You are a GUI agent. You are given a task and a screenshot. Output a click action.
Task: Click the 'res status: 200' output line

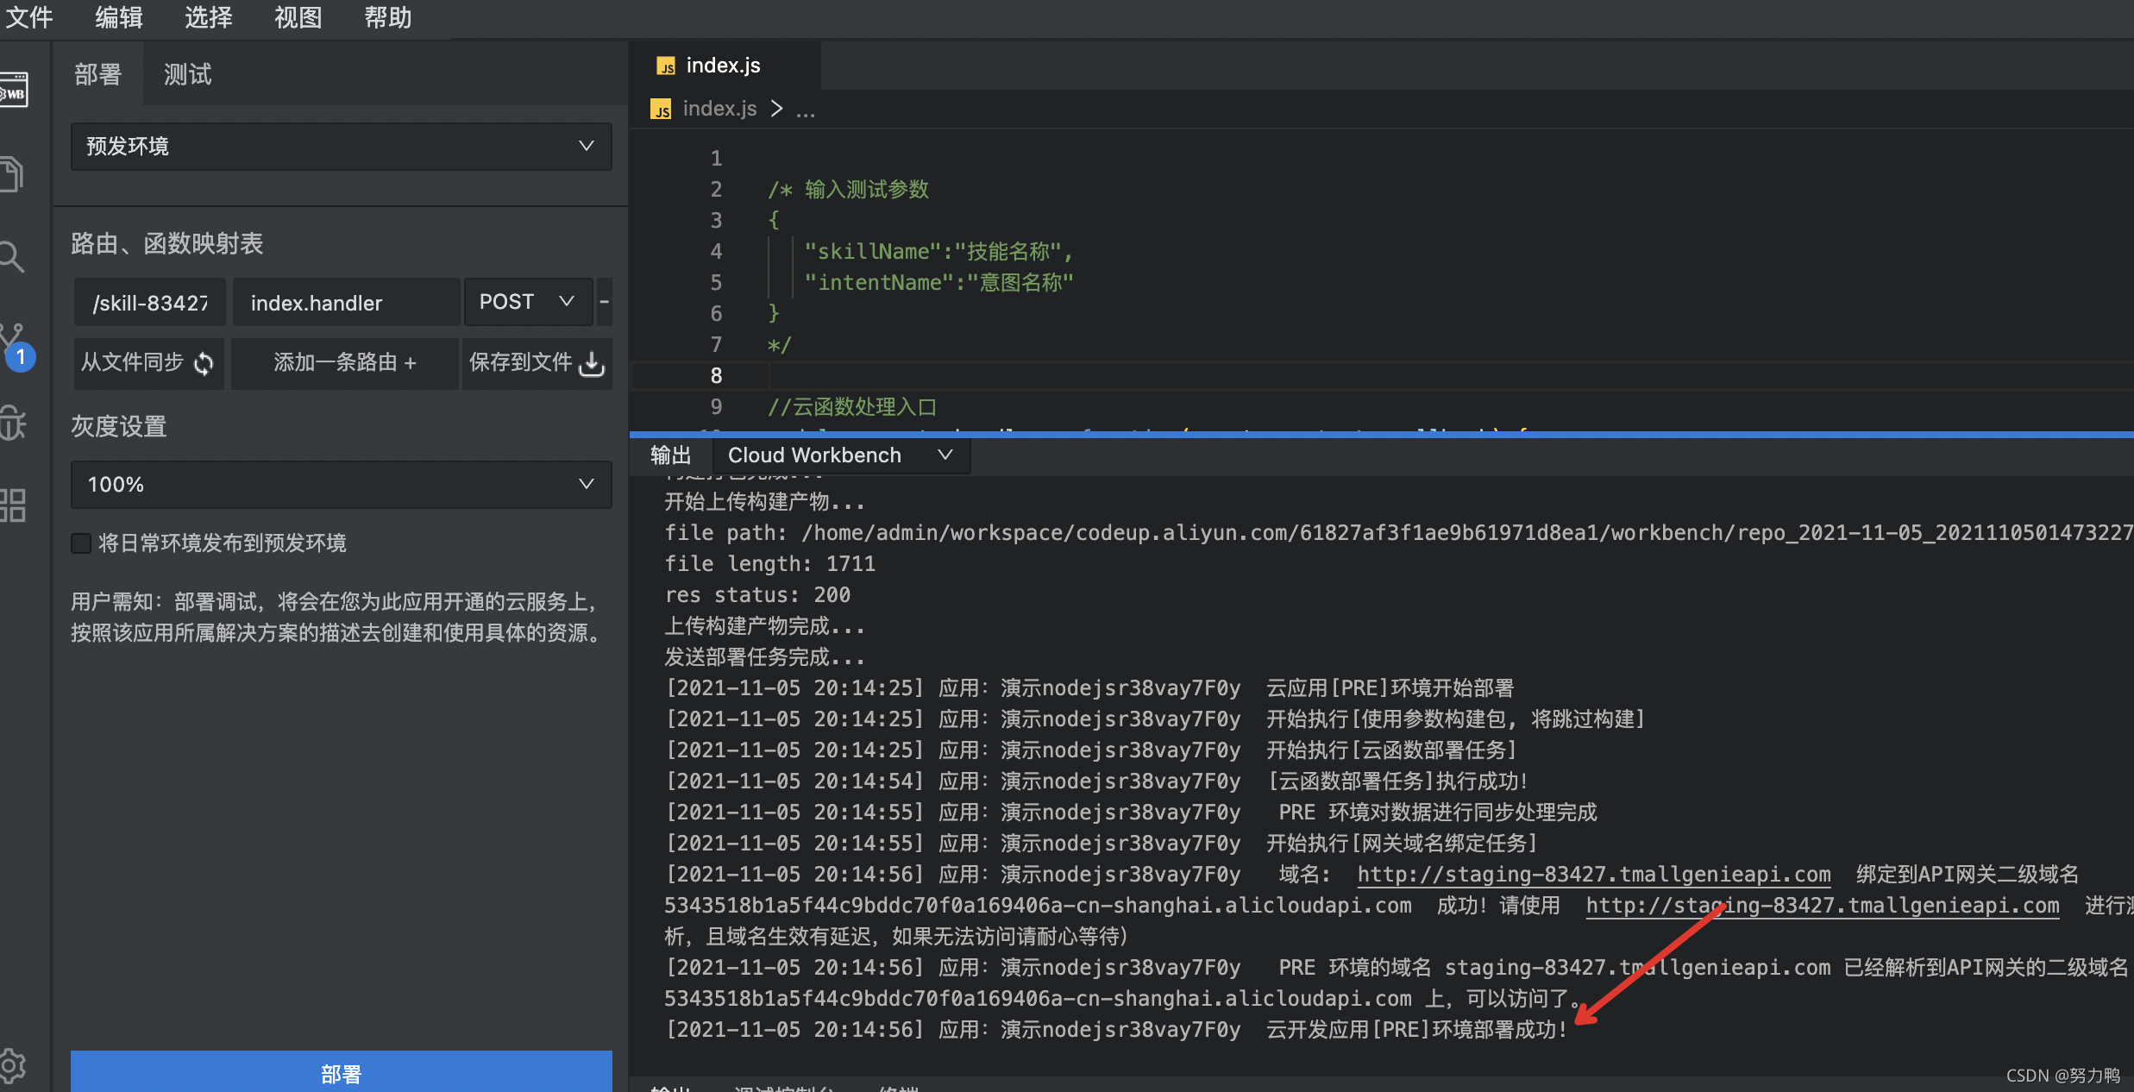click(x=757, y=595)
